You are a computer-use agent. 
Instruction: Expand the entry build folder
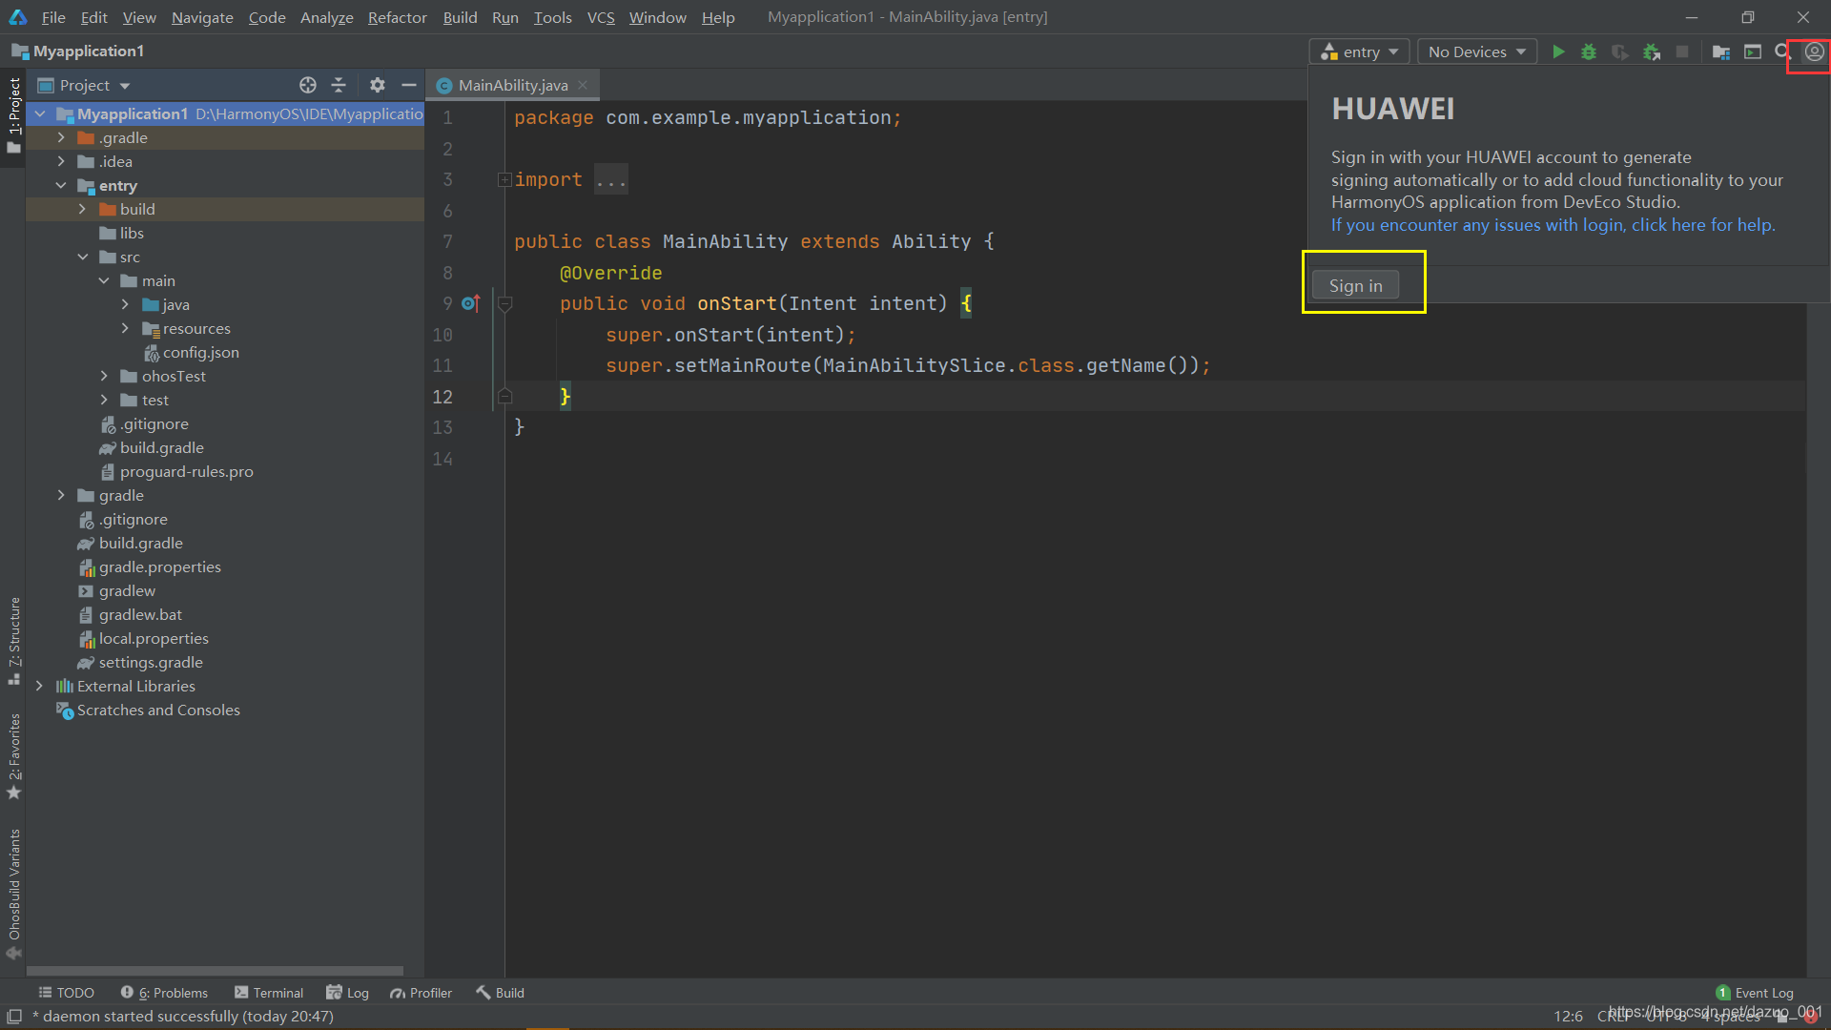tap(82, 209)
